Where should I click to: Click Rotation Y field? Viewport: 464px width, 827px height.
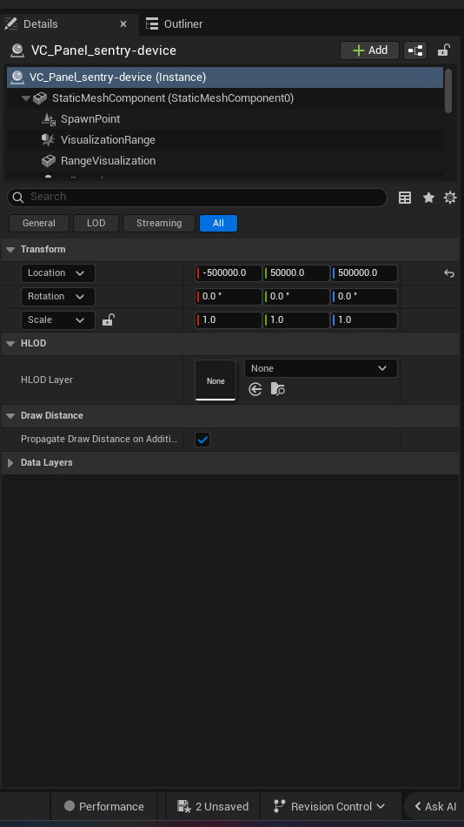click(x=296, y=296)
